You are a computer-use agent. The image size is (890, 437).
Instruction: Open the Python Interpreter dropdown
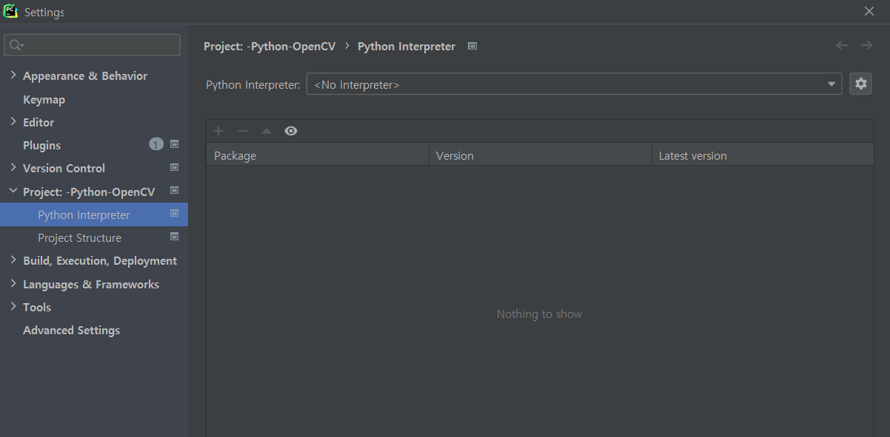[x=574, y=84]
